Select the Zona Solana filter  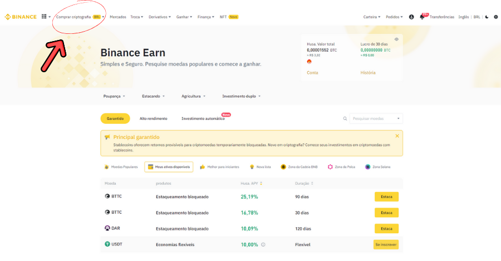[x=377, y=167]
